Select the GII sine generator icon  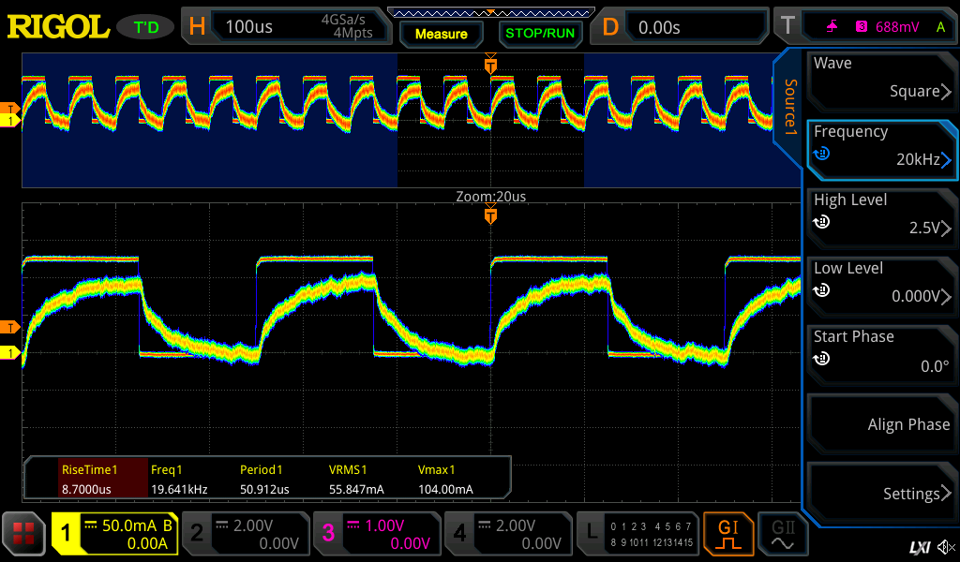coord(777,534)
